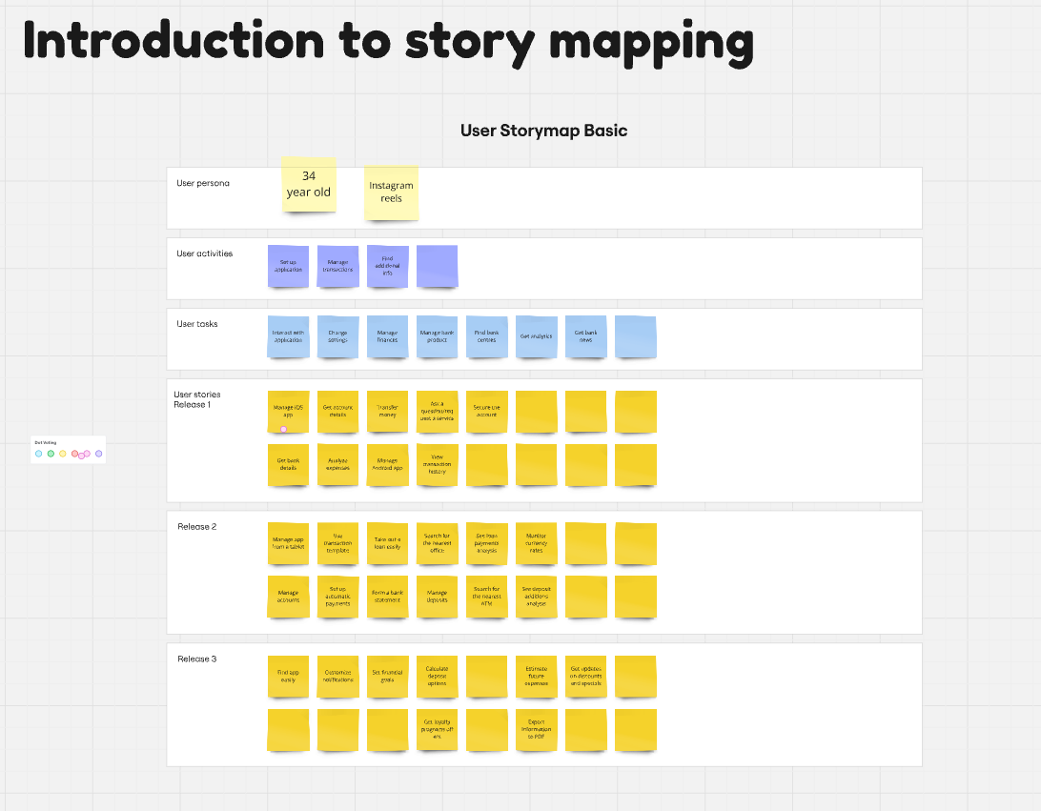1041x811 pixels.
Task: Click the 'Change settings' task note
Action: (x=337, y=336)
